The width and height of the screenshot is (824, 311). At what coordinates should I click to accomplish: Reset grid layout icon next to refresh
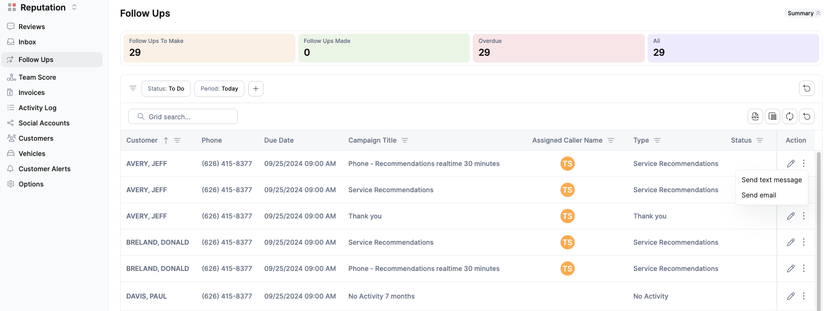[x=807, y=116]
